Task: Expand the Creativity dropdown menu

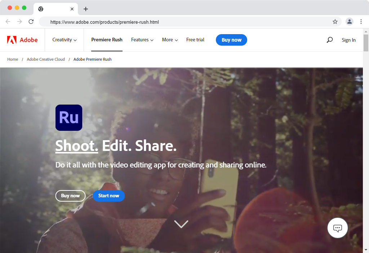Action: (x=65, y=40)
